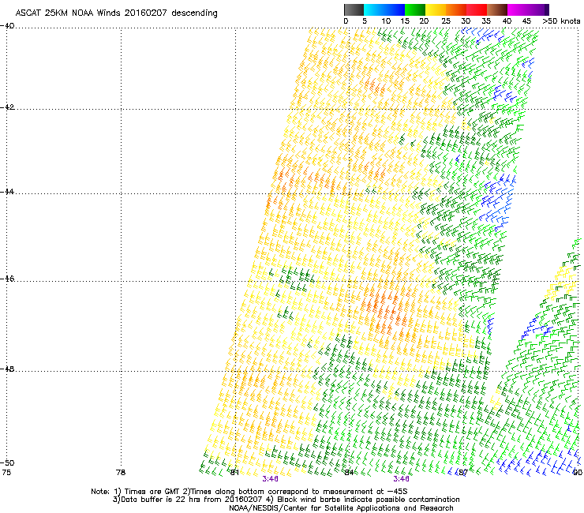Image resolution: width=584 pixels, height=513 pixels.
Task: Click the '35' legend scale number
Action: pos(486,21)
